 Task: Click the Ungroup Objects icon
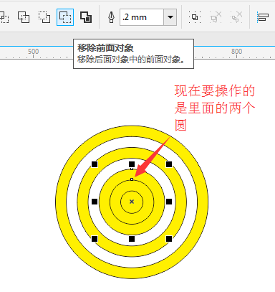[x=216, y=17]
